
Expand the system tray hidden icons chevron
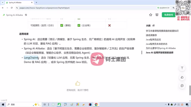[166, 104]
